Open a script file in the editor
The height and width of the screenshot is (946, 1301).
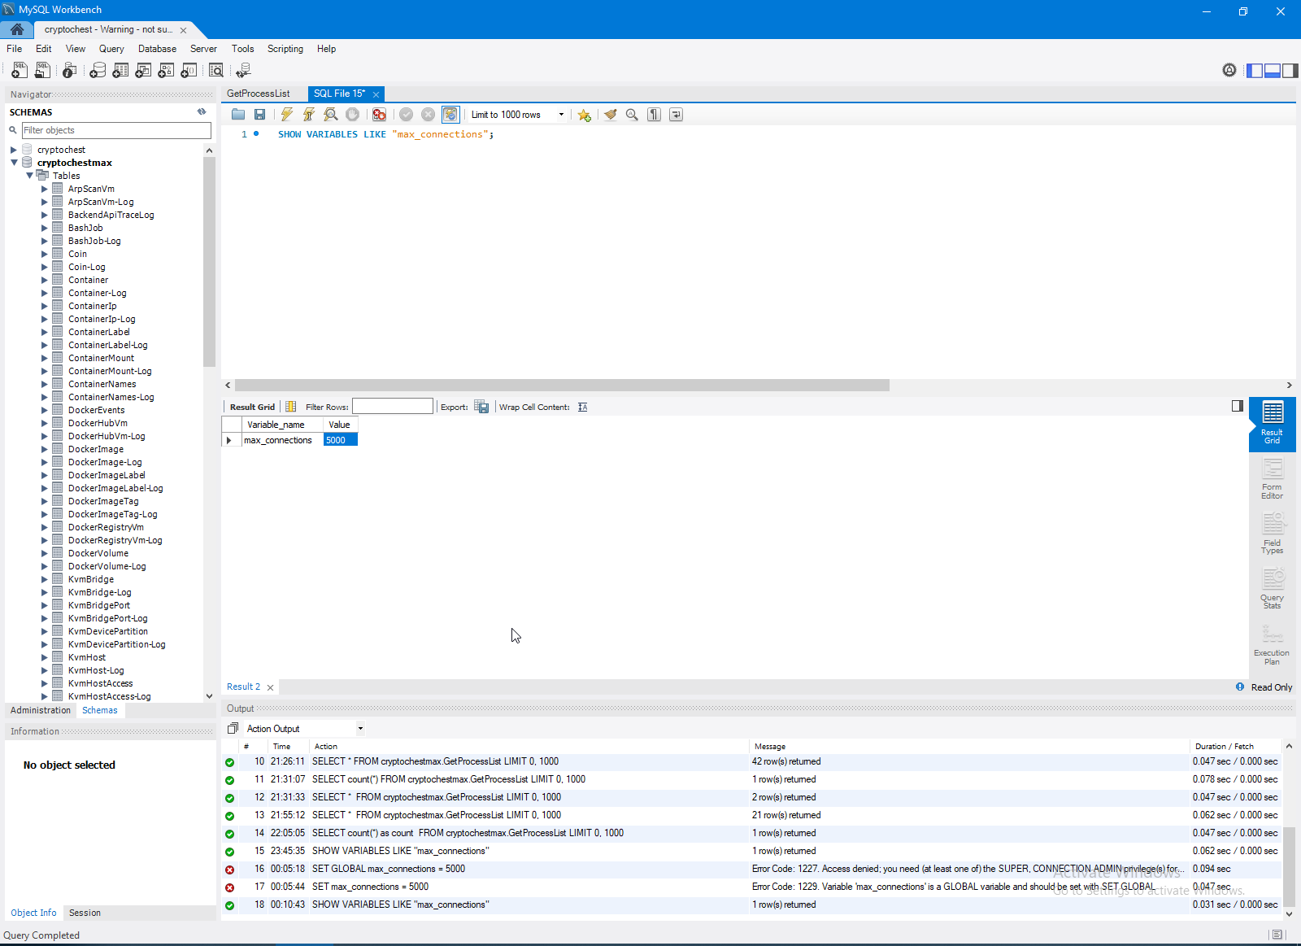pos(238,115)
